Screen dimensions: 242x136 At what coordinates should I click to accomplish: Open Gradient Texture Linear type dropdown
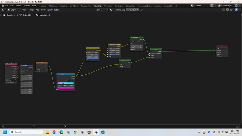(x=42, y=69)
